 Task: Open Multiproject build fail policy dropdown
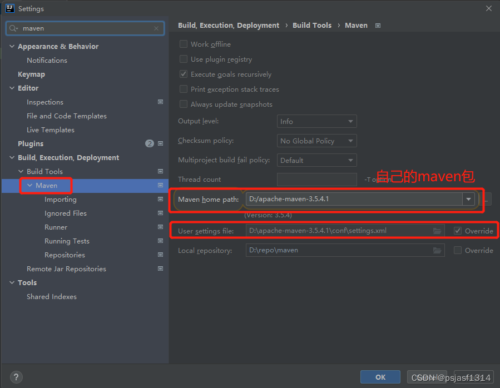[316, 160]
